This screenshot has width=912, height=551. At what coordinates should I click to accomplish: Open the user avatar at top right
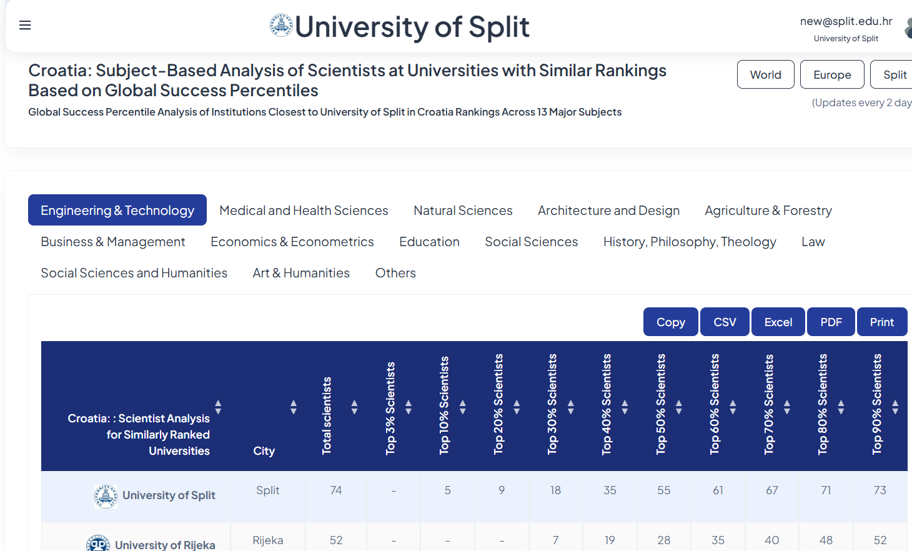(x=908, y=28)
